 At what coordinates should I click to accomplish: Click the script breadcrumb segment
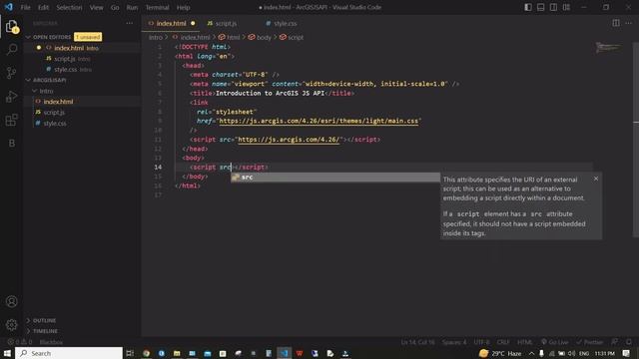click(x=292, y=38)
